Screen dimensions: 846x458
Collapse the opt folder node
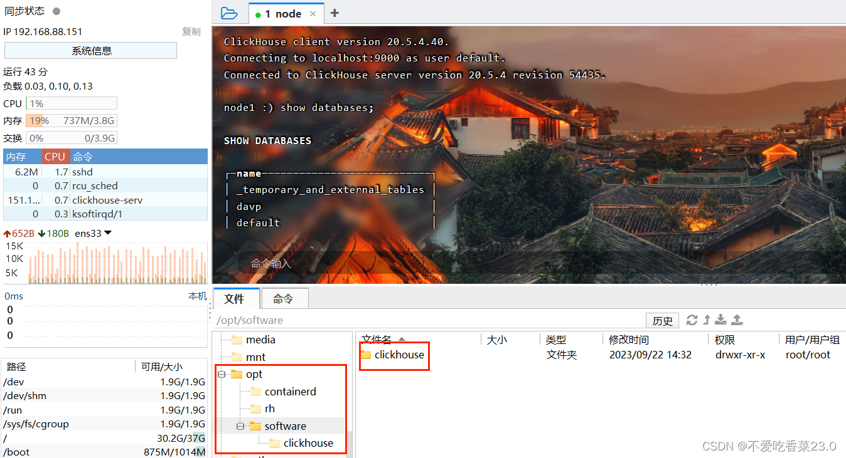[x=221, y=374]
